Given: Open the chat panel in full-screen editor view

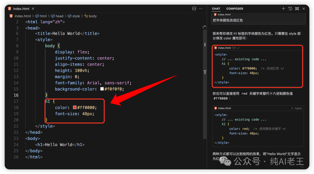Looking at the screenshot, I should click(x=297, y=9).
